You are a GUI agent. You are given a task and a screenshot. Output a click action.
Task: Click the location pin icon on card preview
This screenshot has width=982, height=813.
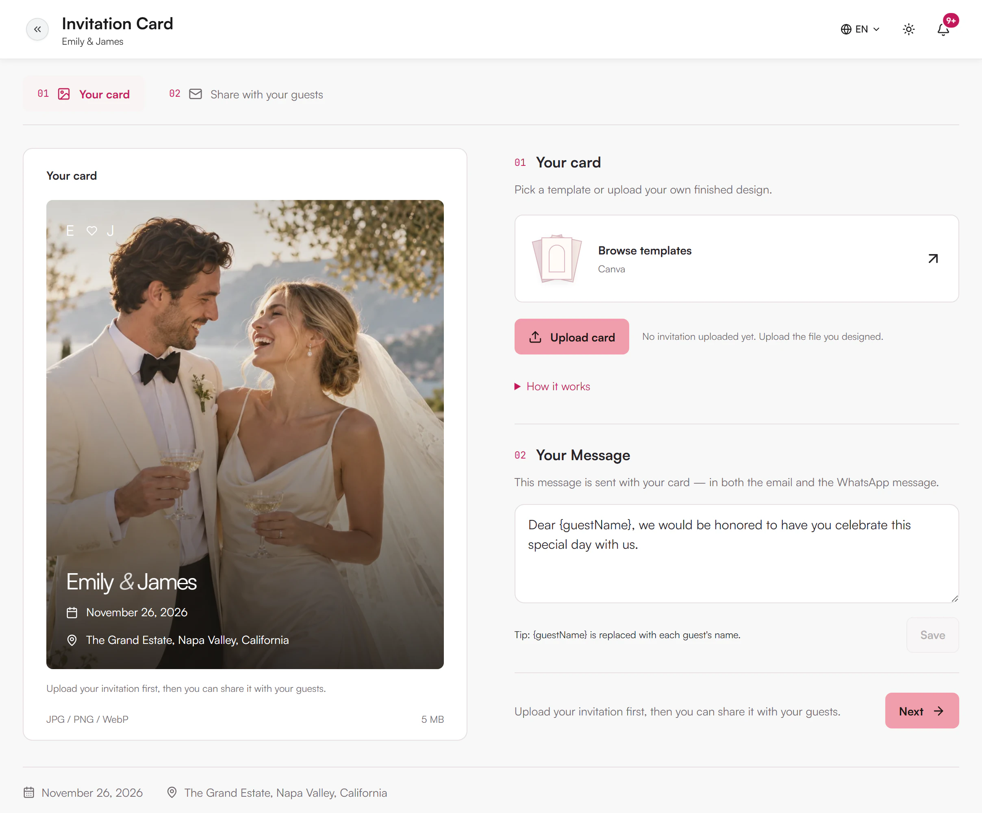point(72,640)
